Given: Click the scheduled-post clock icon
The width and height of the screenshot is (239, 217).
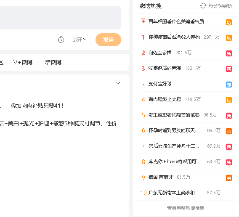Looking at the screenshot, I should point(61,40).
